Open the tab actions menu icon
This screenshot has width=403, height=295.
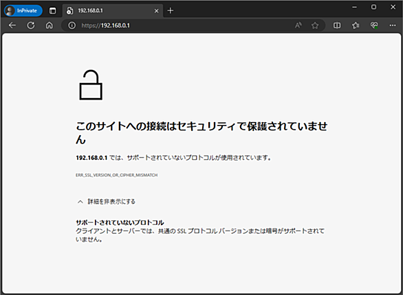coord(52,10)
